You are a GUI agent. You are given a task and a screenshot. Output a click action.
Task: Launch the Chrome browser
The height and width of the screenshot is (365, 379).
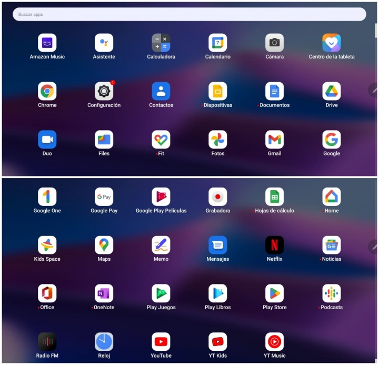click(x=47, y=91)
